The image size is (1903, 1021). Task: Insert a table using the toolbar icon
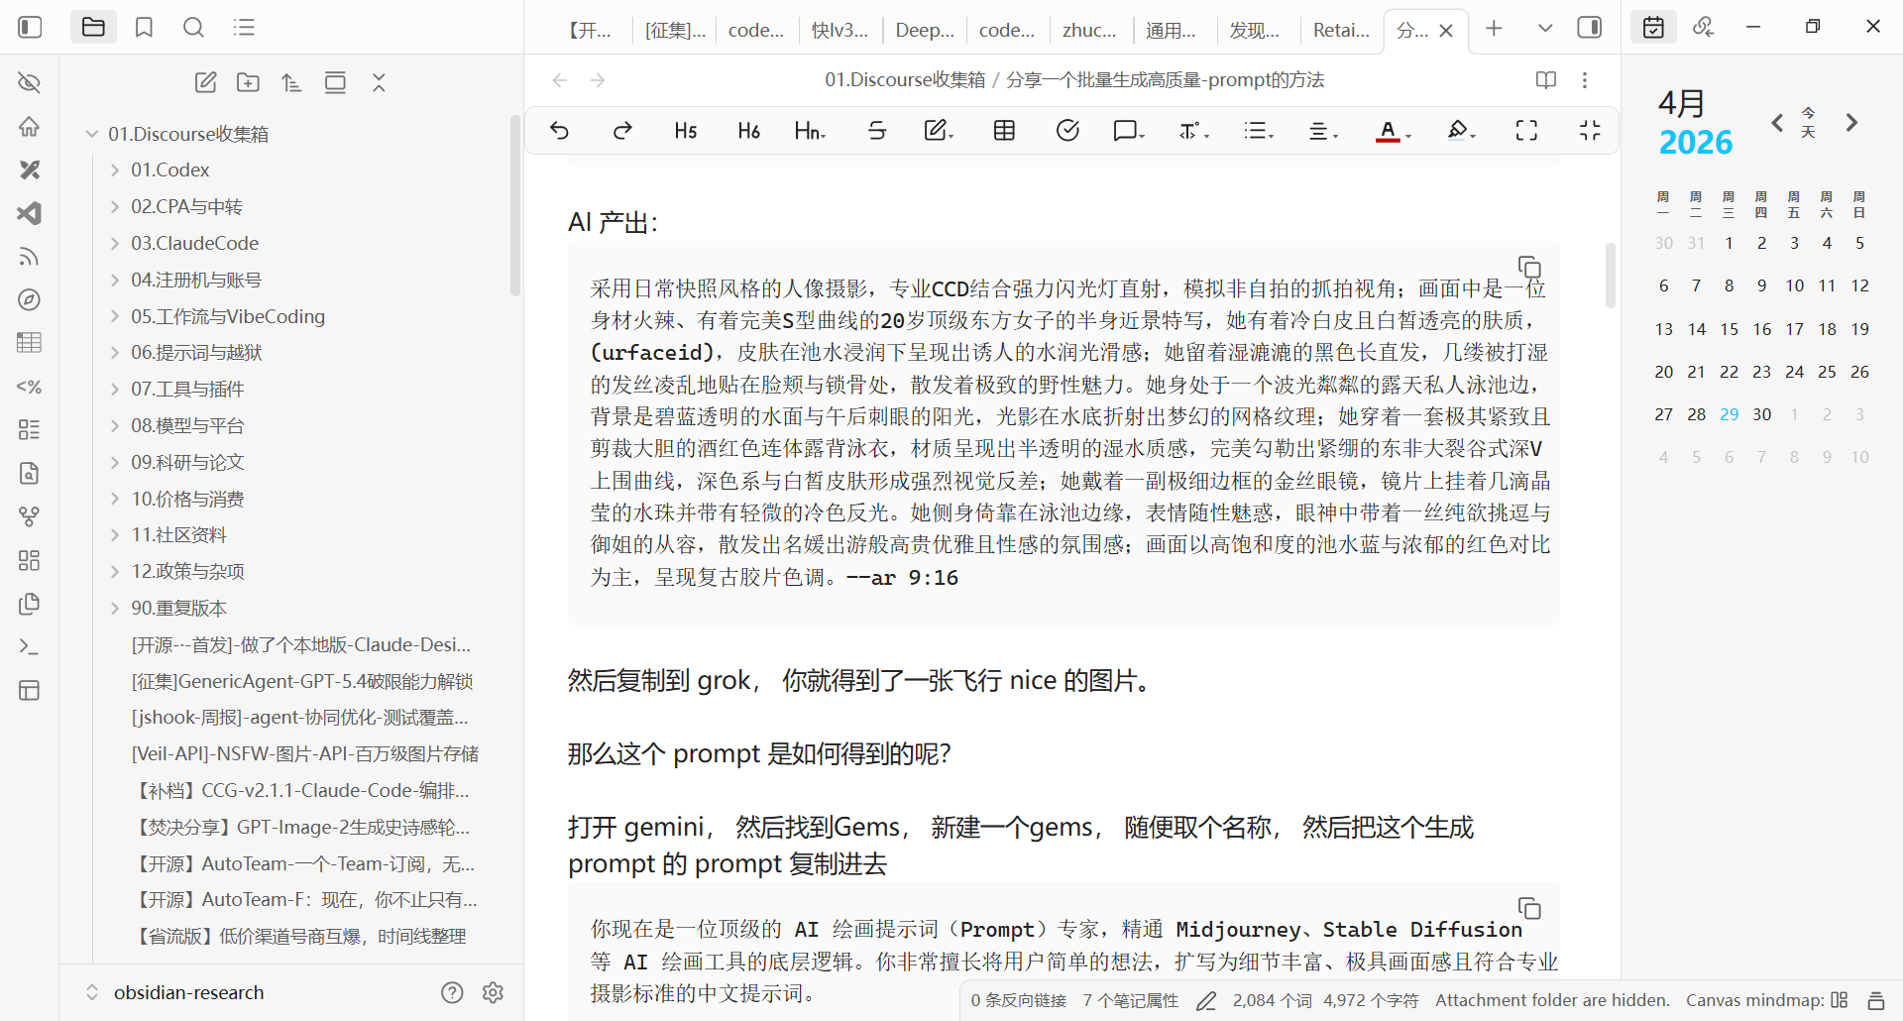[1004, 131]
